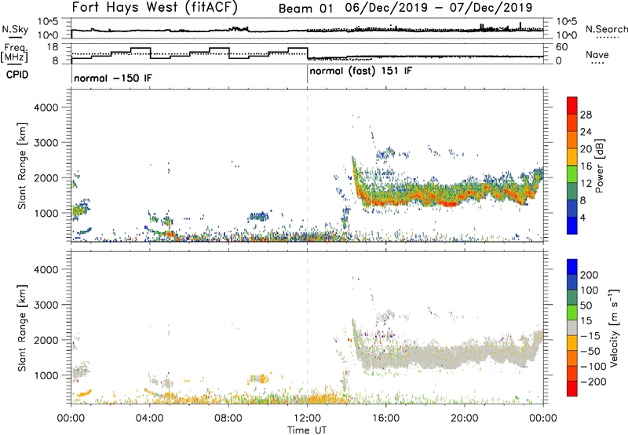This screenshot has width=628, height=435.
Task: Click the '18' frequency axis tick label
Action: click(53, 47)
